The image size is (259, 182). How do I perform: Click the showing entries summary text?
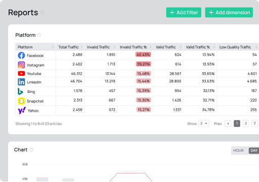39,124
